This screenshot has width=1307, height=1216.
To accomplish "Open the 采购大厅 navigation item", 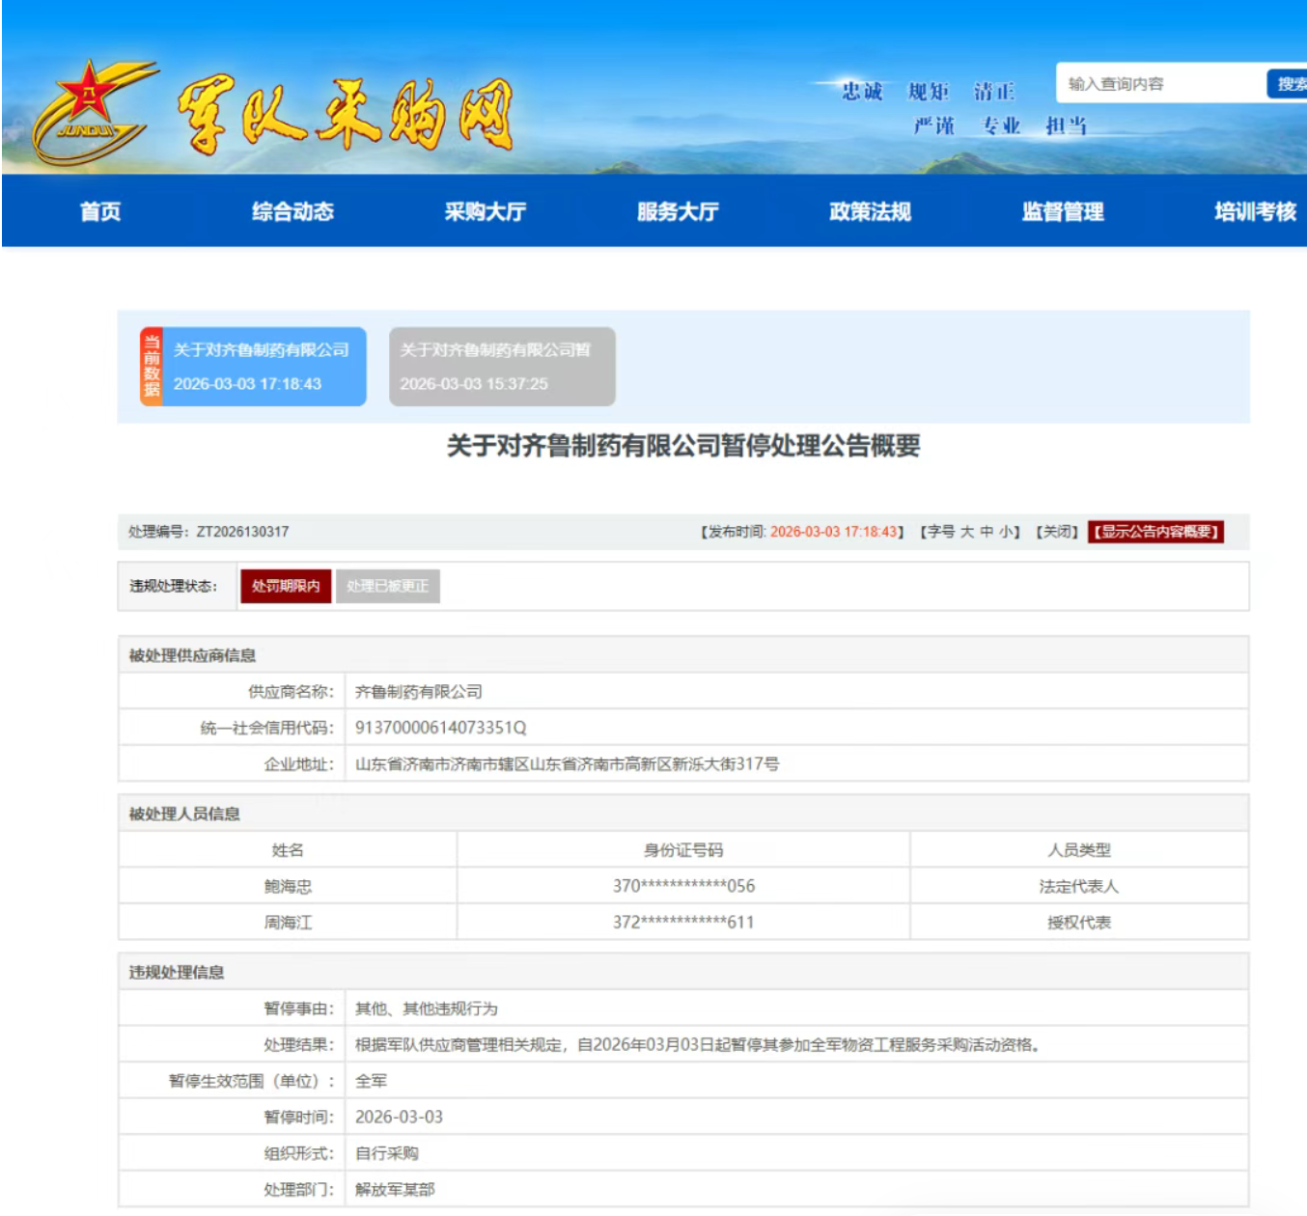I will click(485, 211).
